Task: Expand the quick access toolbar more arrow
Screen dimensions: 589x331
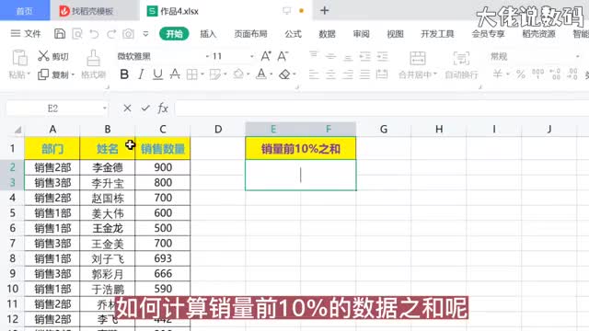Action: pyautogui.click(x=145, y=34)
